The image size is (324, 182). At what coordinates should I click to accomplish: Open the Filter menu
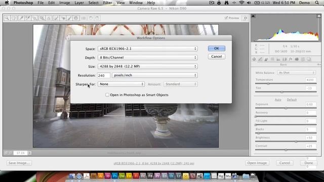click(107, 3)
